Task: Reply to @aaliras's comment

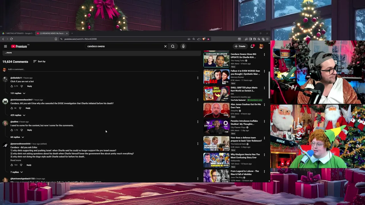Action: (30, 130)
